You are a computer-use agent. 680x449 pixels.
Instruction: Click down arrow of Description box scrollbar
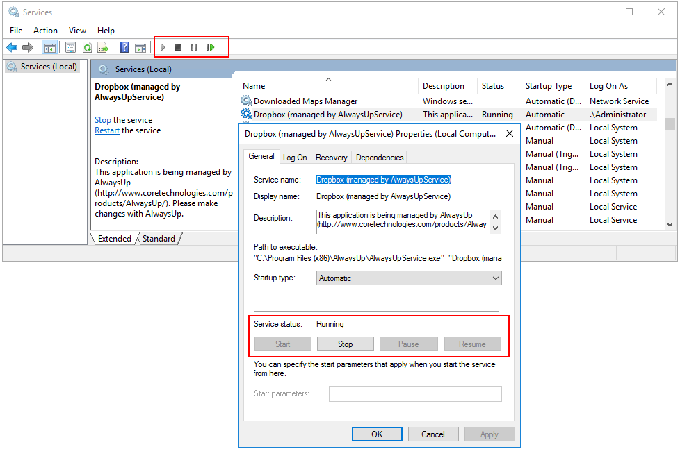tap(496, 228)
